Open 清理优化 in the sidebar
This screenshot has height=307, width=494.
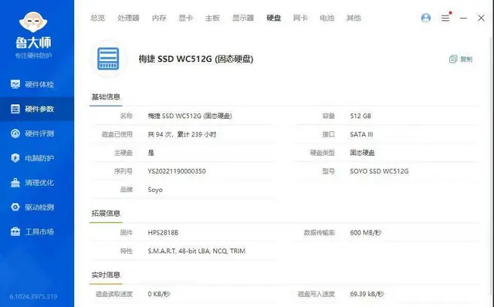click(37, 183)
